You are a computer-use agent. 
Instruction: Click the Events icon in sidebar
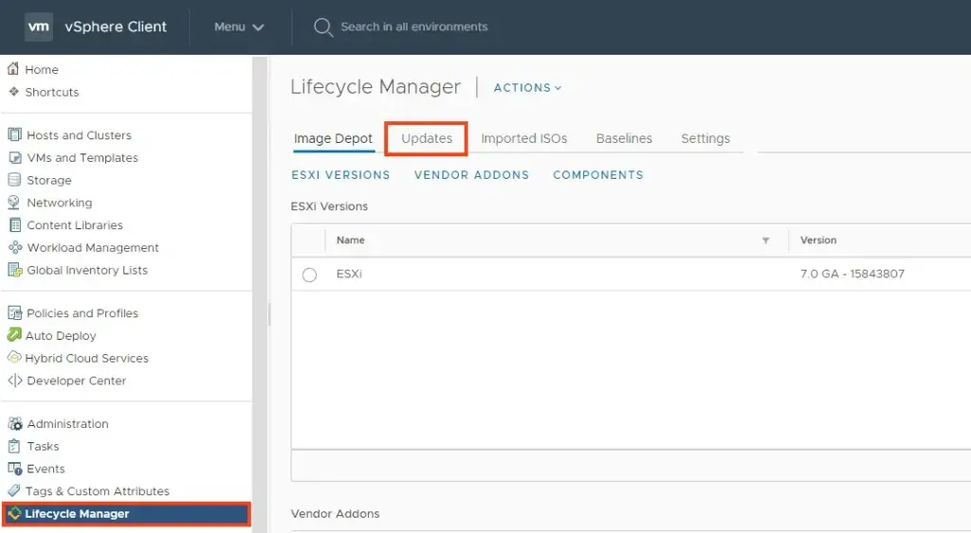[x=15, y=469]
